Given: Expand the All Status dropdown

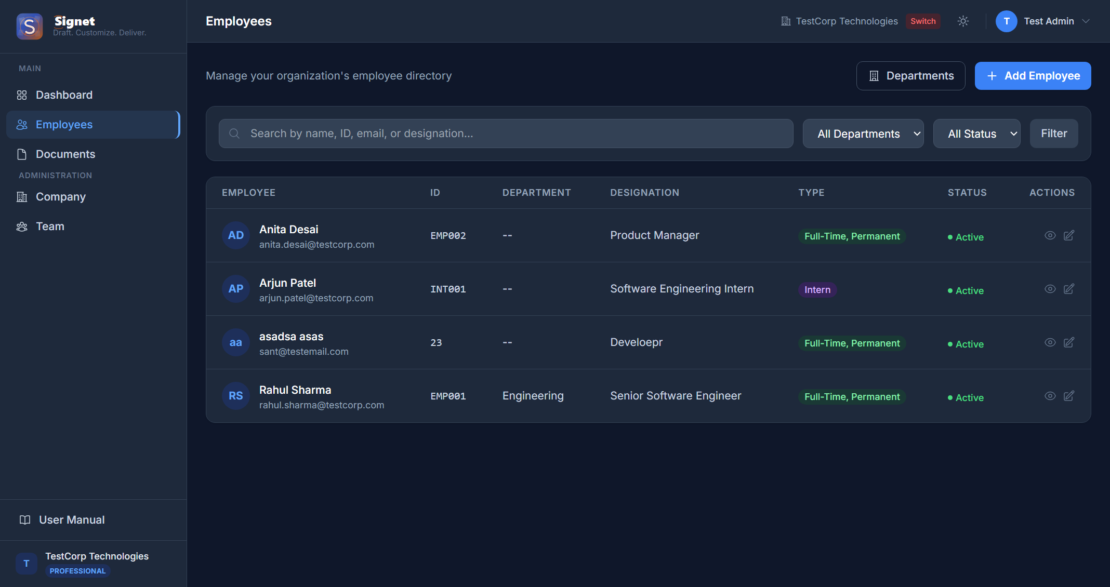Looking at the screenshot, I should pyautogui.click(x=976, y=134).
